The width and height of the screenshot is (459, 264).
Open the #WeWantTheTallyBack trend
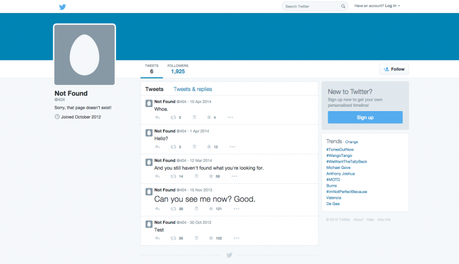(347, 161)
